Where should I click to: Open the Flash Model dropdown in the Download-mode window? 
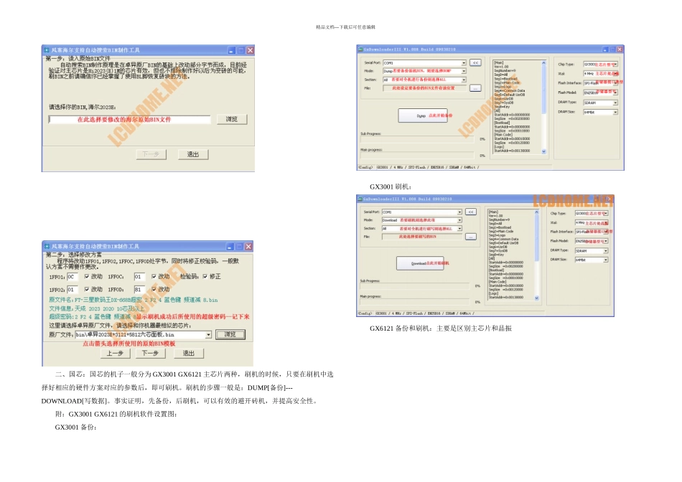(606, 241)
